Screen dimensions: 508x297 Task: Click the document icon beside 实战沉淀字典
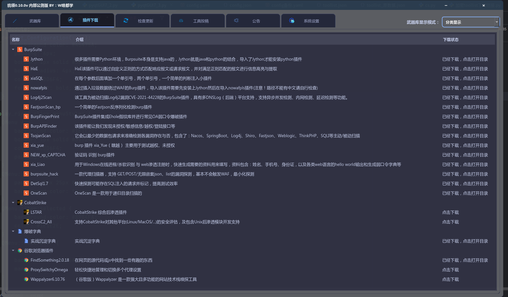point(26,241)
